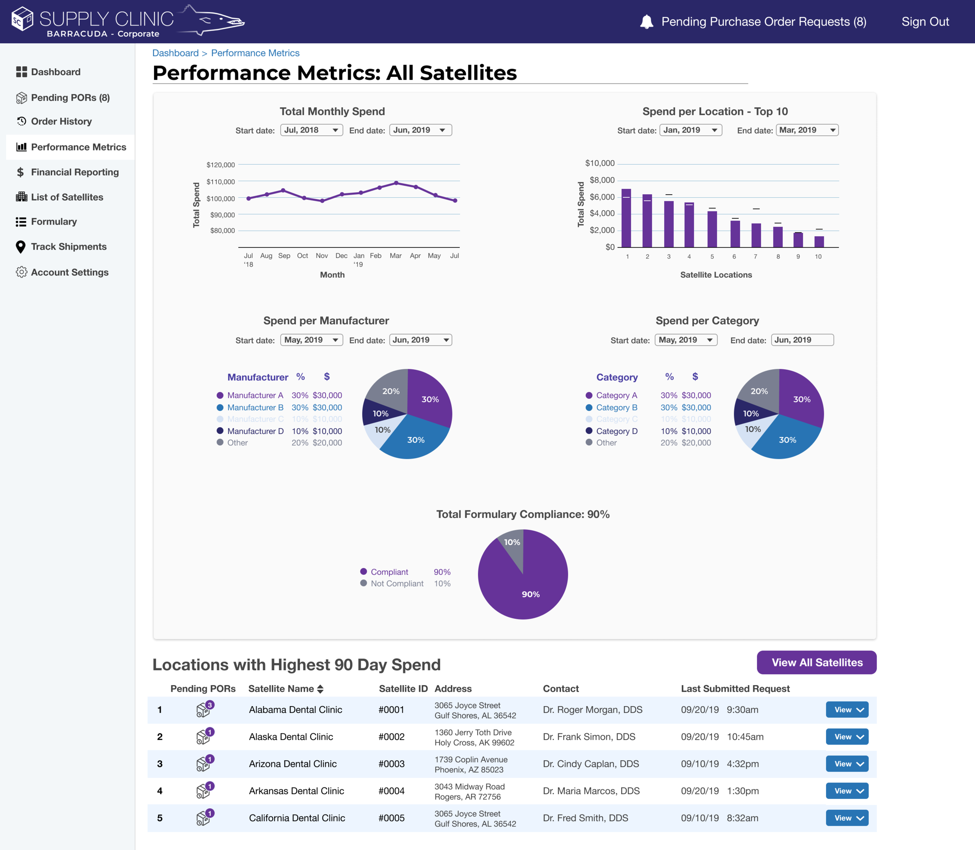
Task: Toggle Category A legend dot
Action: tap(589, 395)
